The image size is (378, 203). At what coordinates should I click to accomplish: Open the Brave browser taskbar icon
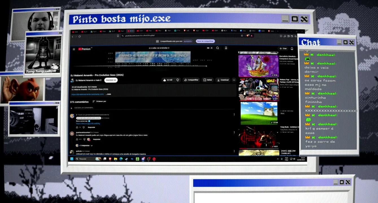[110, 159]
